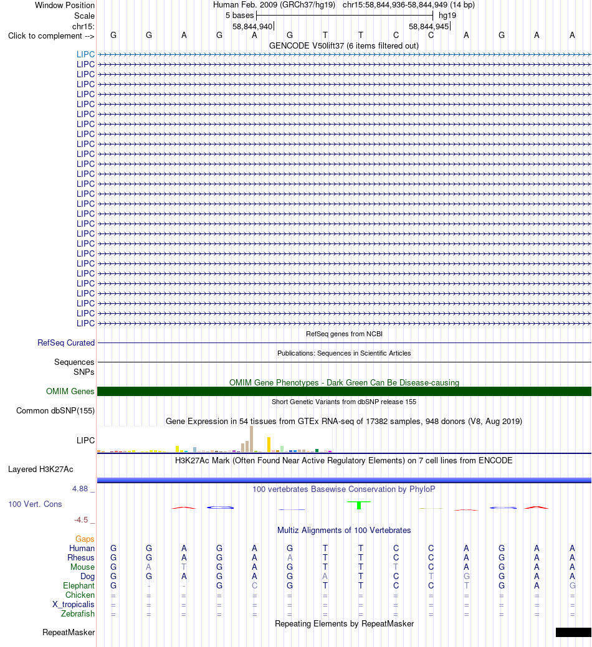Click the 'Rhesus' alignment row label

pos(81,558)
